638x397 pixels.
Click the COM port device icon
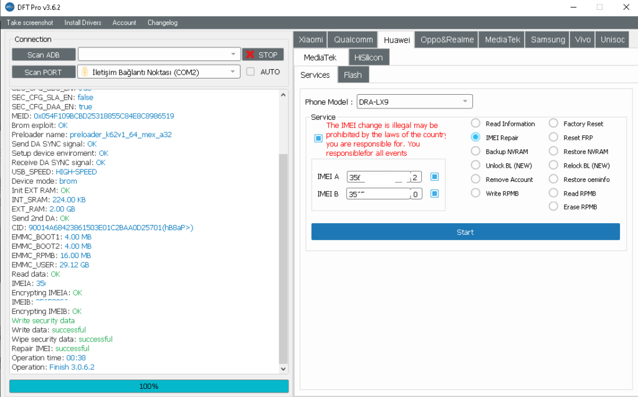click(x=85, y=72)
